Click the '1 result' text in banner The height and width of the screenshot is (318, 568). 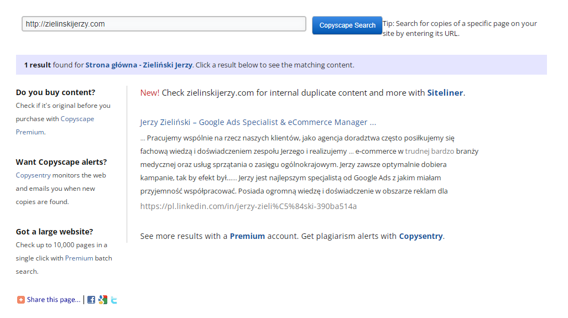click(x=37, y=65)
